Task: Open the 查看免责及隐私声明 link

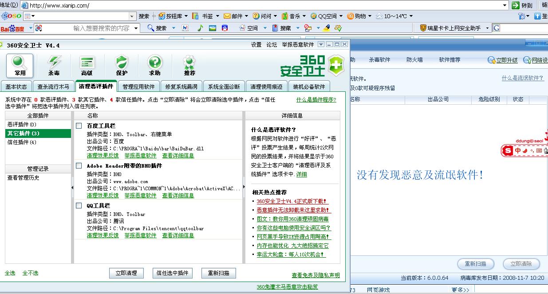Action: point(315,275)
